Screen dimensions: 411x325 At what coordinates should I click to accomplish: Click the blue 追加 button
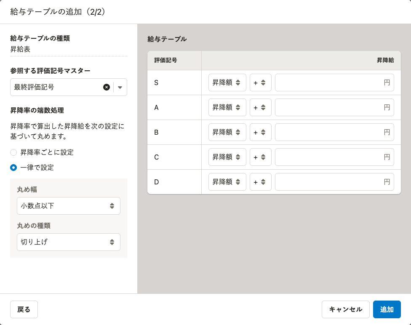pyautogui.click(x=387, y=309)
